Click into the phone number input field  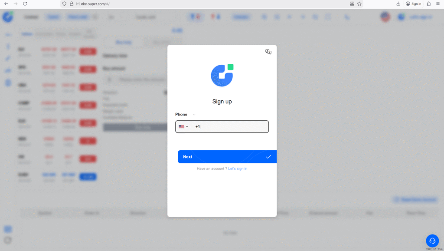tap(232, 127)
